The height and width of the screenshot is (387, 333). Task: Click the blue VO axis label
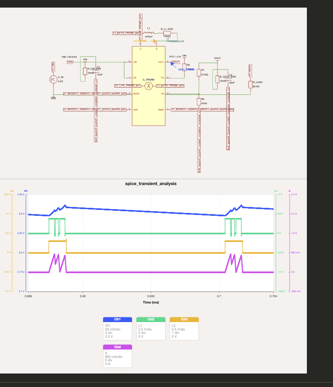[26, 191]
